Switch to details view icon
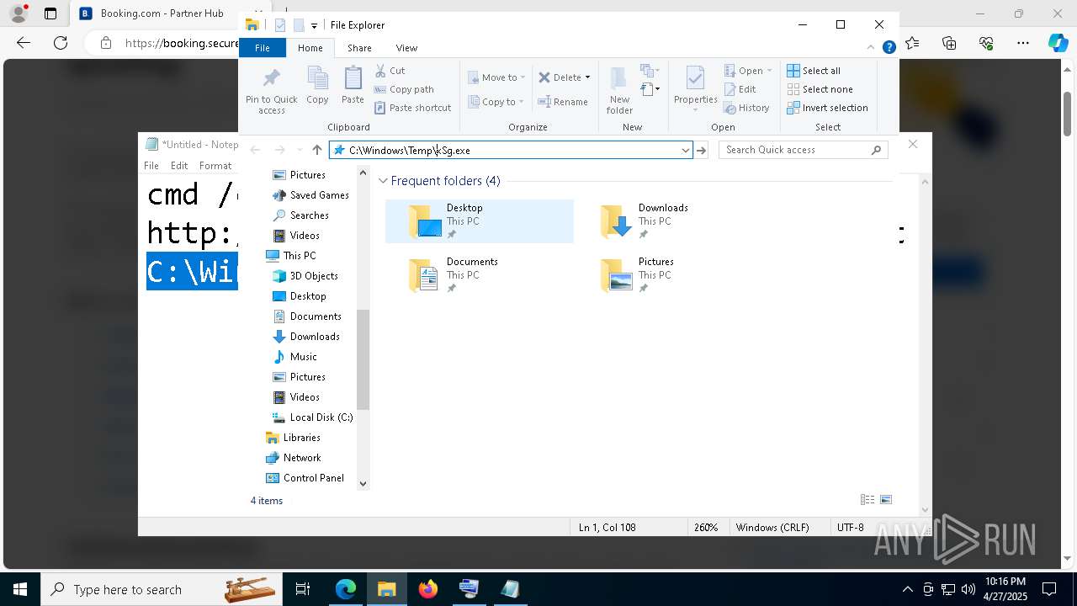1077x606 pixels. coord(867,500)
